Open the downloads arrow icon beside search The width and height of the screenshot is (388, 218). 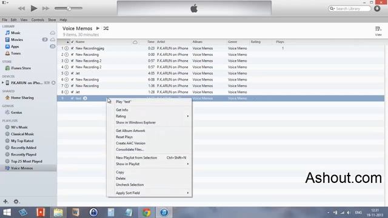click(377, 8)
